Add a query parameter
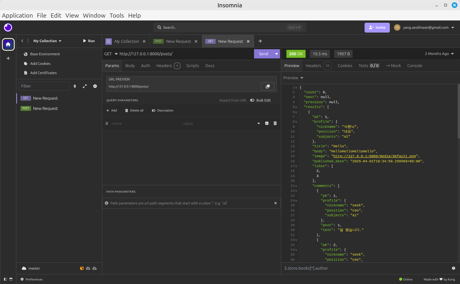Image resolution: width=460 pixels, height=284 pixels. click(x=111, y=111)
